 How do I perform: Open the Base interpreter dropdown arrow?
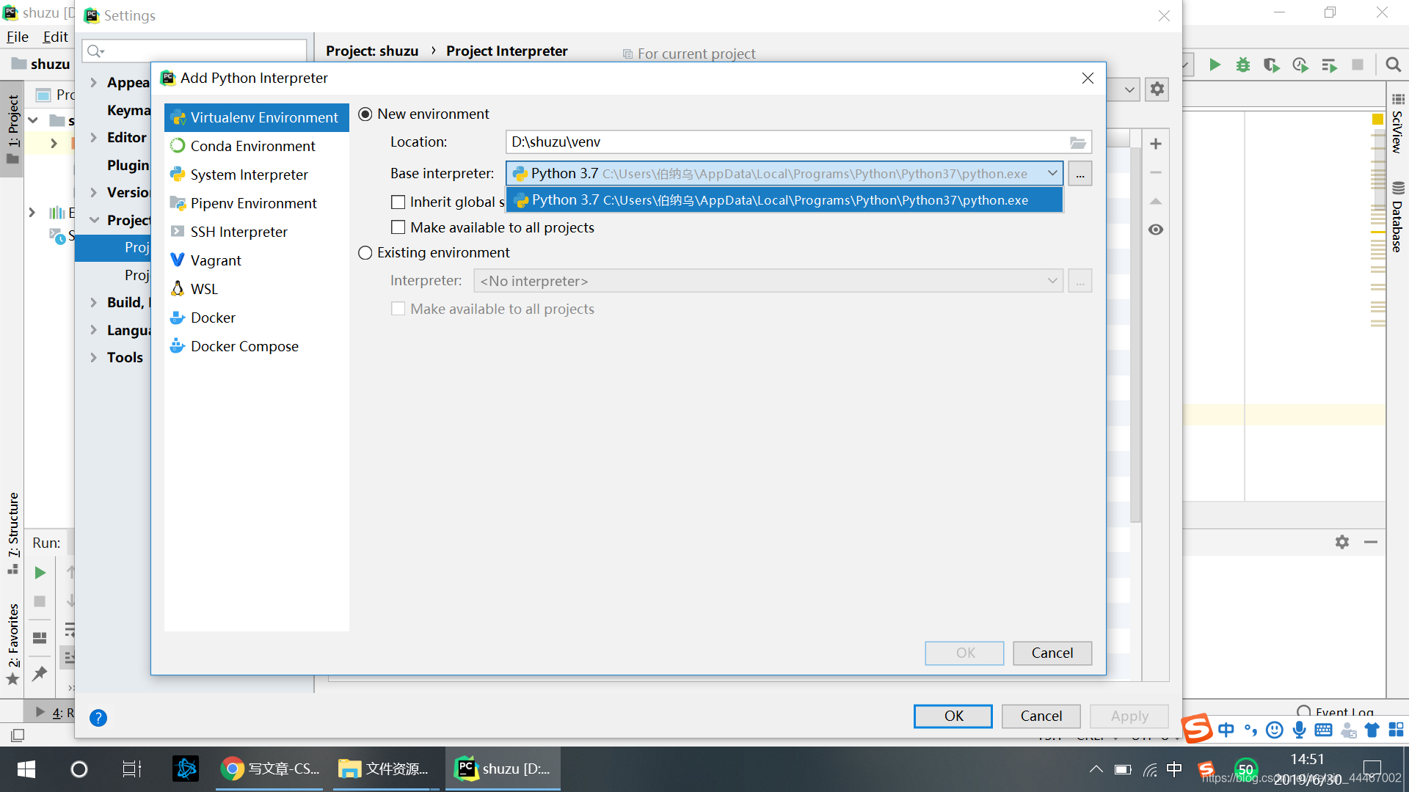pyautogui.click(x=1052, y=174)
